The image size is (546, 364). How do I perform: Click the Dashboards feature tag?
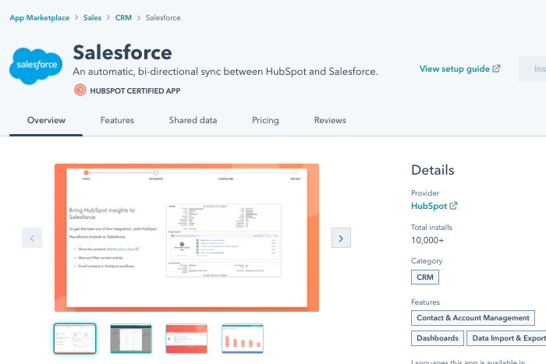pos(438,338)
